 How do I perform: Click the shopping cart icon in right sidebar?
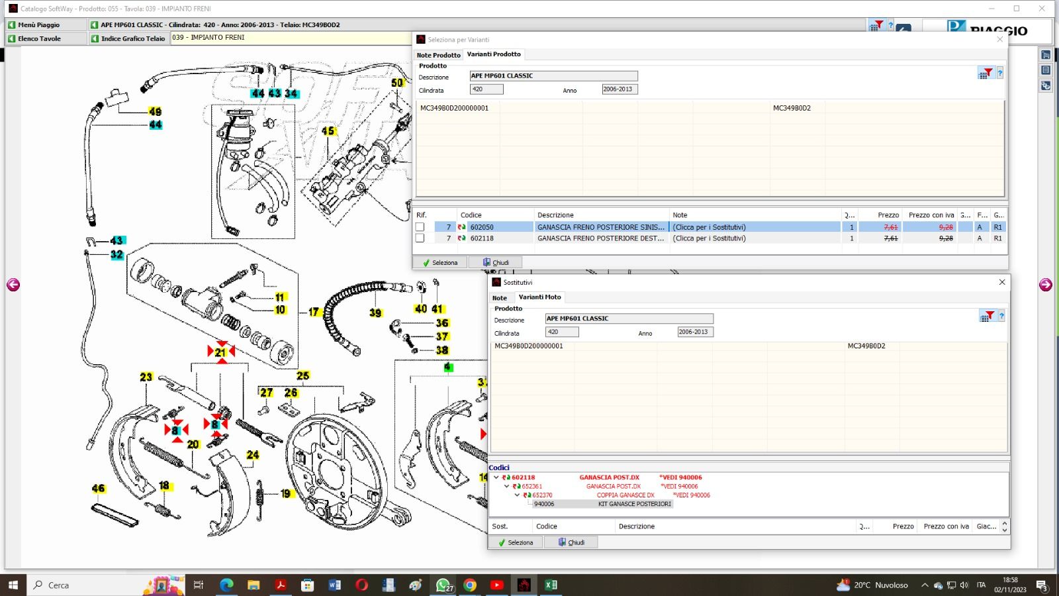(1046, 55)
